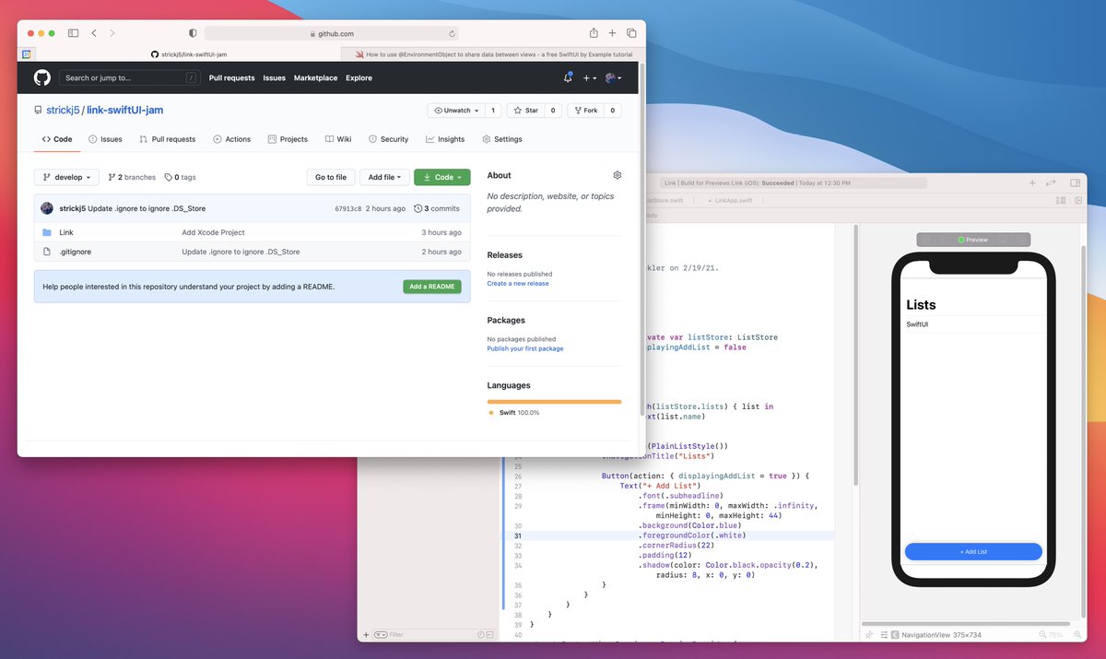The height and width of the screenshot is (659, 1106).
Task: Click Xcode code review arrows icon
Action: click(1050, 183)
